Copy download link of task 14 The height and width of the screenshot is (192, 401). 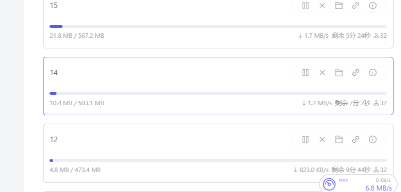click(355, 73)
